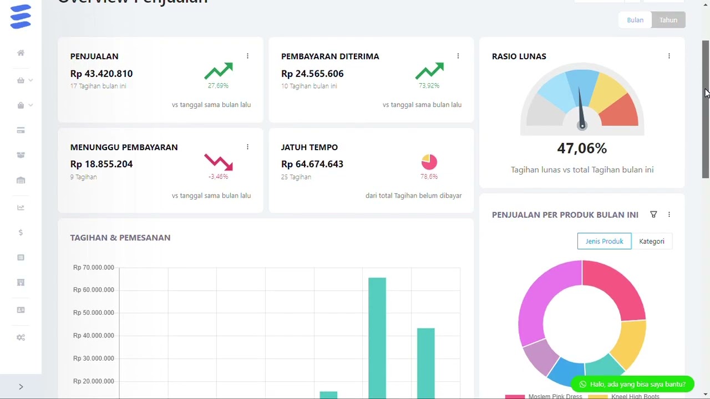Click the '10 Tagihan bulan ini' text
Image resolution: width=710 pixels, height=399 pixels.
[309, 86]
